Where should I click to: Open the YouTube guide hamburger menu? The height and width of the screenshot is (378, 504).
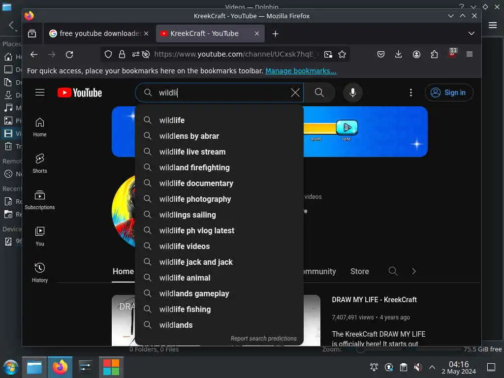[x=40, y=93]
